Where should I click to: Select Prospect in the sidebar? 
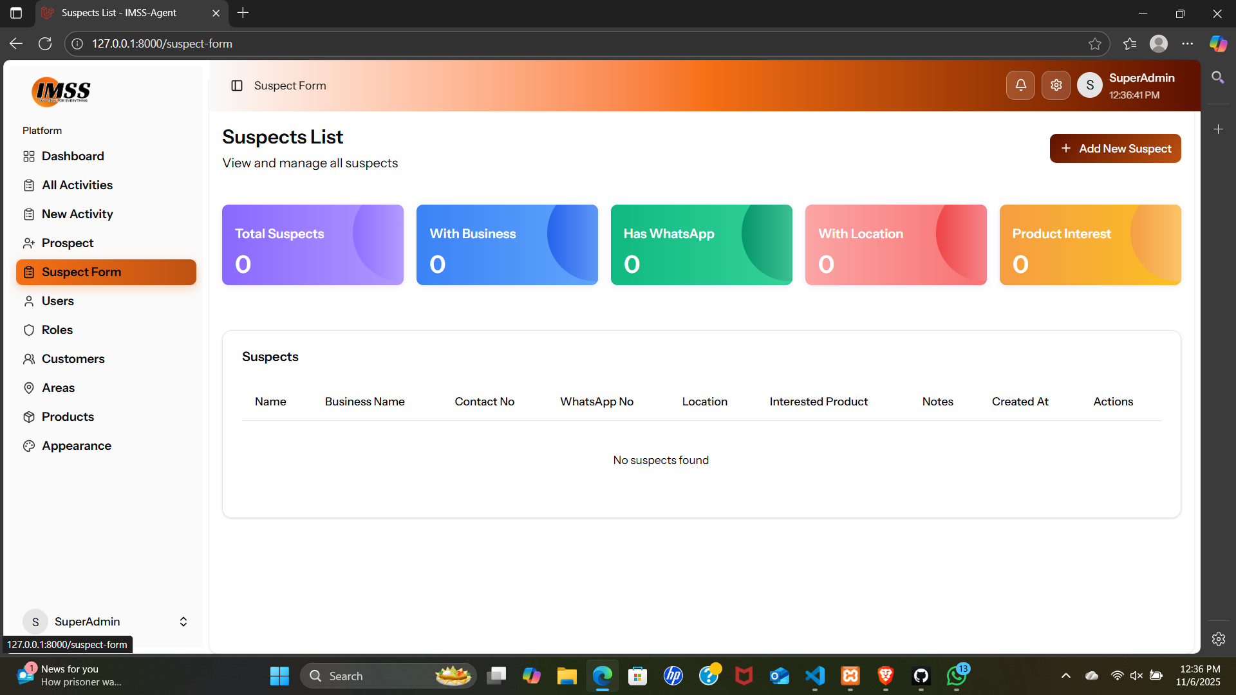click(x=67, y=243)
